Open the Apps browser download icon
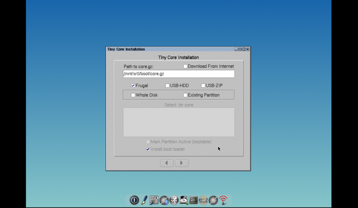The width and height of the screenshot is (358, 208). point(164,200)
